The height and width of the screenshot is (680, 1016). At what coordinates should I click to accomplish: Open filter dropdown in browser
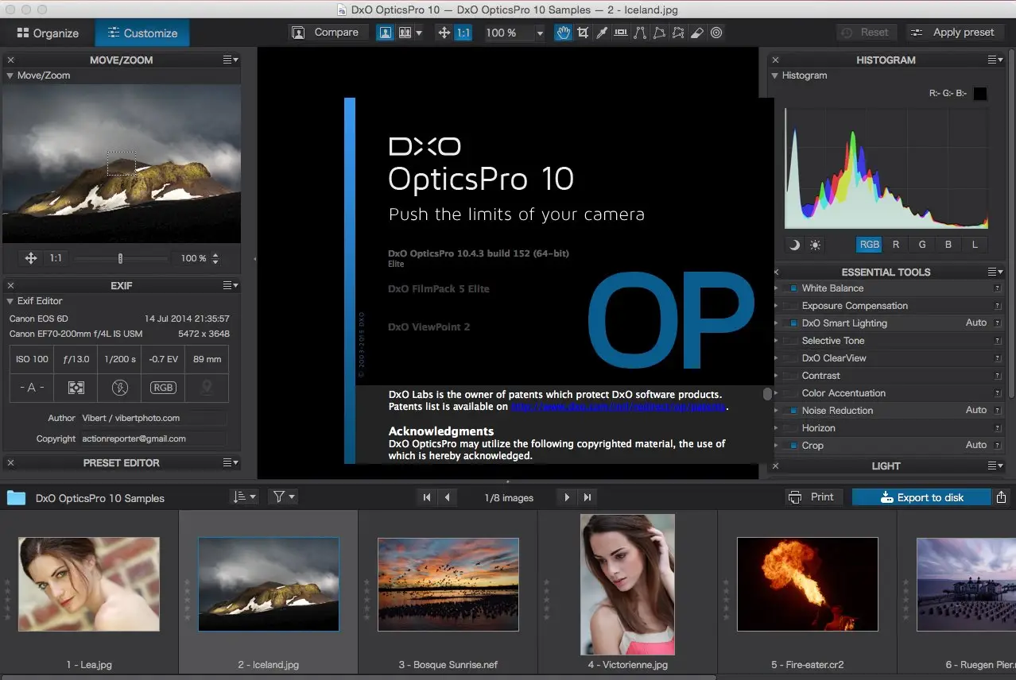click(x=283, y=497)
